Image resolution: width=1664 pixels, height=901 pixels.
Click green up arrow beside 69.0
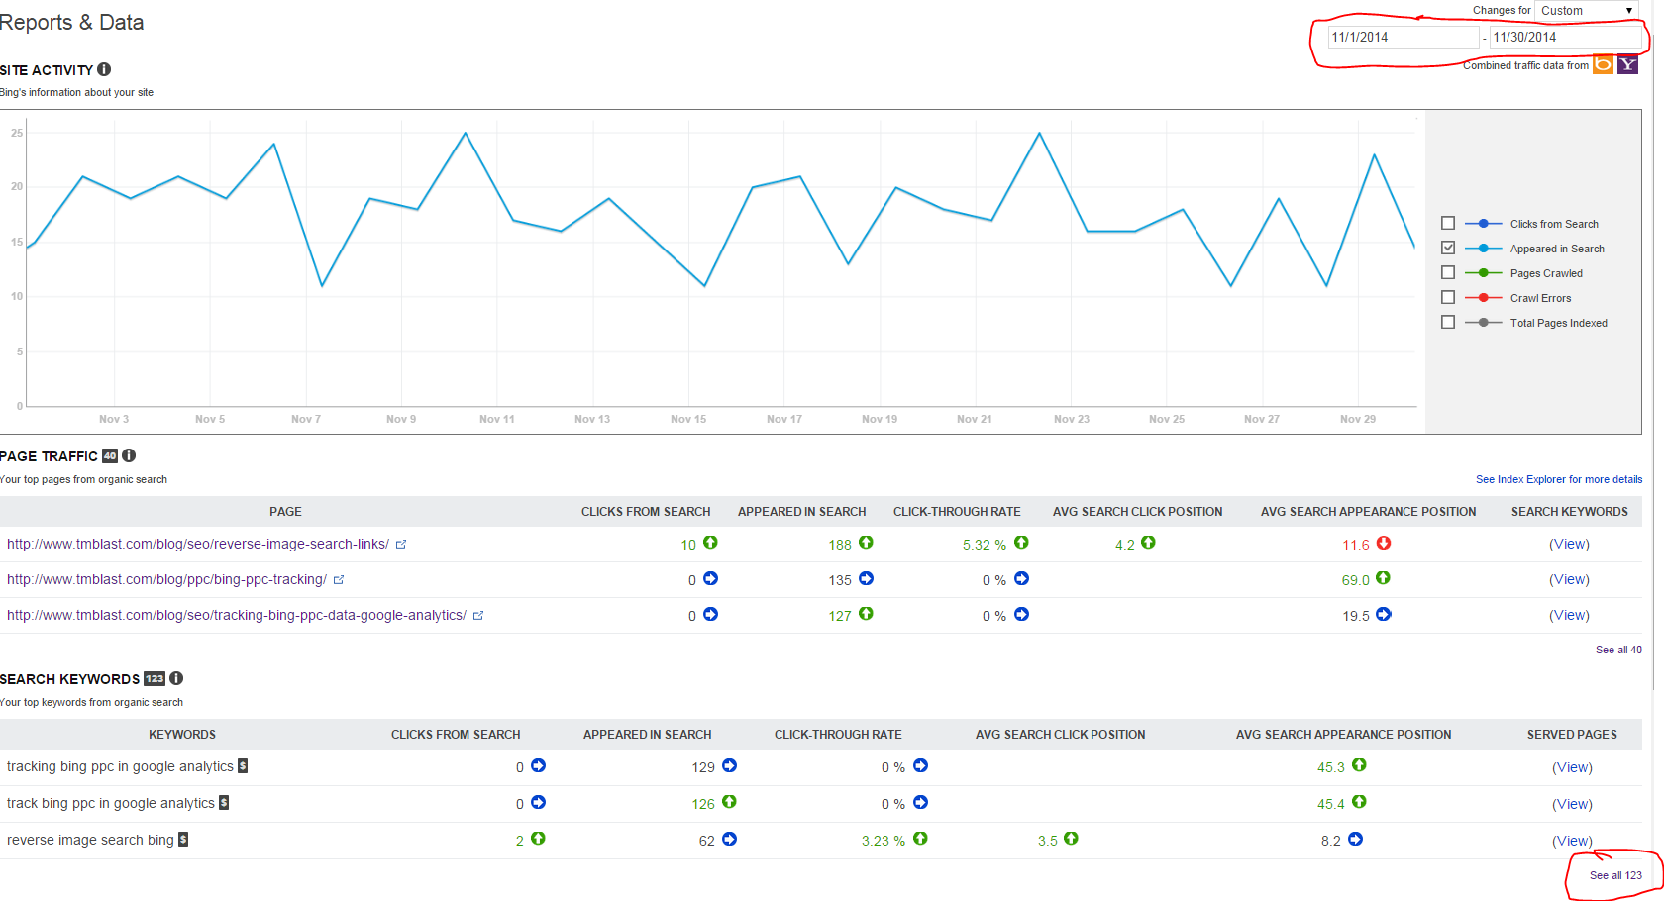coord(1383,578)
